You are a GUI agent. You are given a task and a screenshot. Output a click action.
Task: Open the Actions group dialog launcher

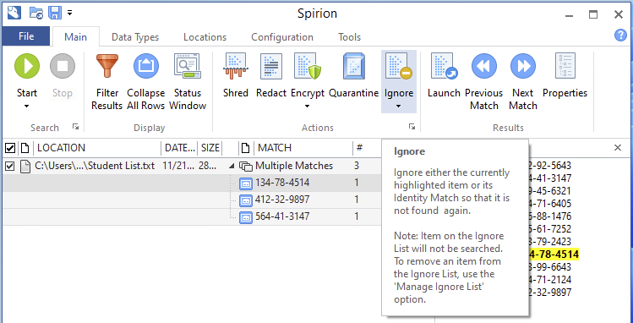(x=412, y=127)
